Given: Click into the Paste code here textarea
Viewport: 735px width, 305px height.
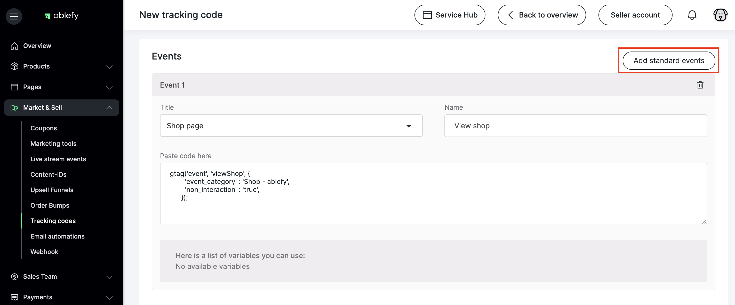Looking at the screenshot, I should 433,193.
